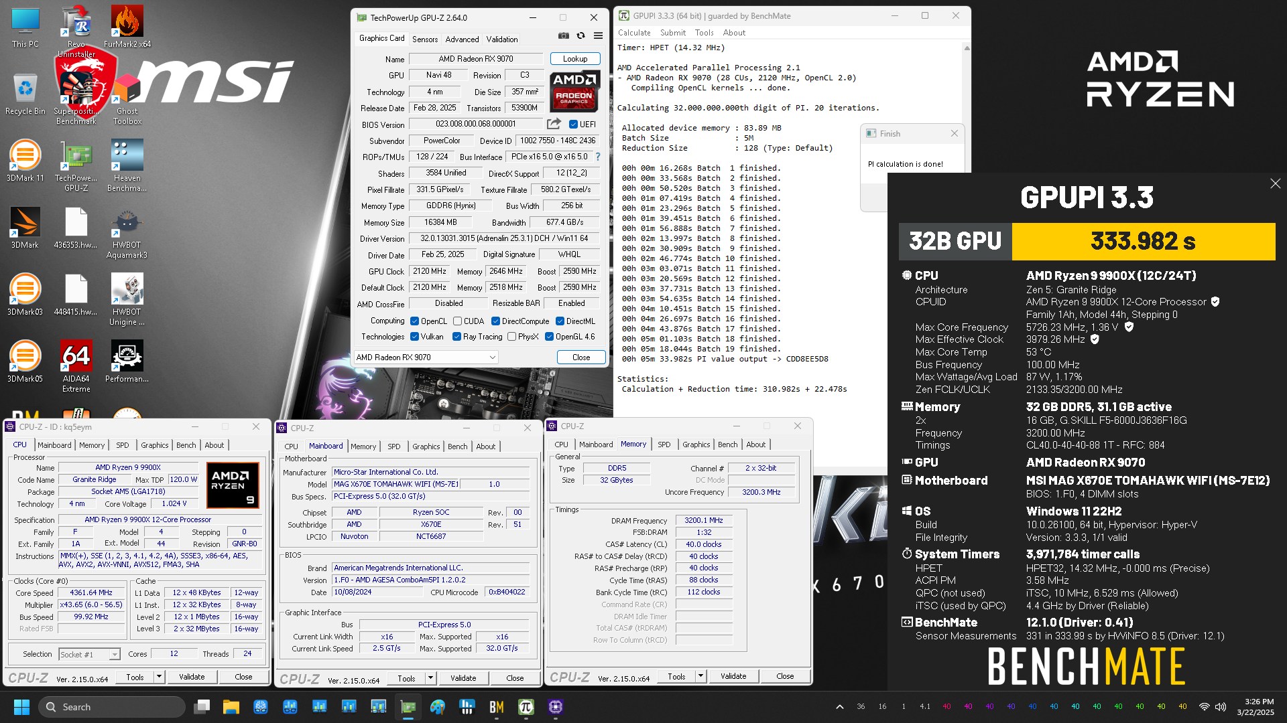Click Validate in CPU-Z Memory window
This screenshot has height=723, width=1287.
click(733, 676)
